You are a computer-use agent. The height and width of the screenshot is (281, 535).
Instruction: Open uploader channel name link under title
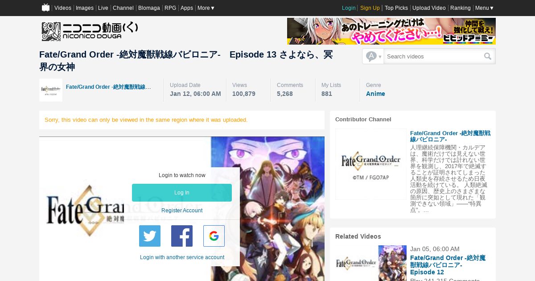[x=108, y=87]
